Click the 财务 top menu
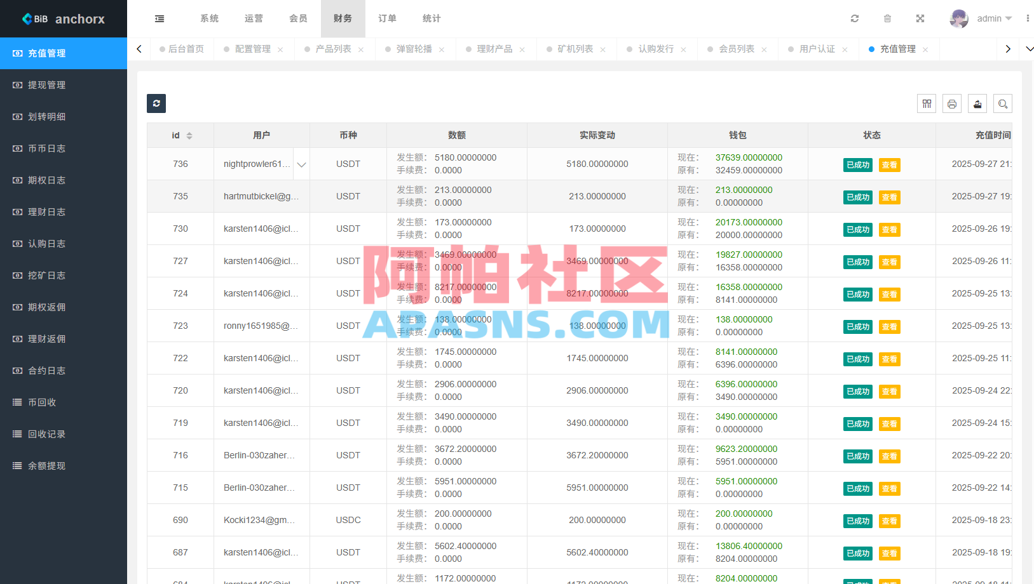Image resolution: width=1034 pixels, height=584 pixels. click(x=343, y=18)
